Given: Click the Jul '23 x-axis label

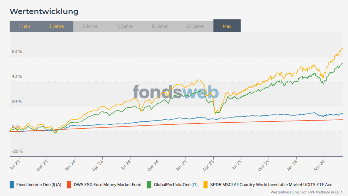Looking at the screenshot, I should click(x=15, y=165).
